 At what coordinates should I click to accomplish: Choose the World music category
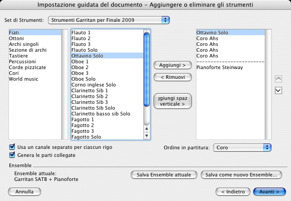pyautogui.click(x=23, y=79)
